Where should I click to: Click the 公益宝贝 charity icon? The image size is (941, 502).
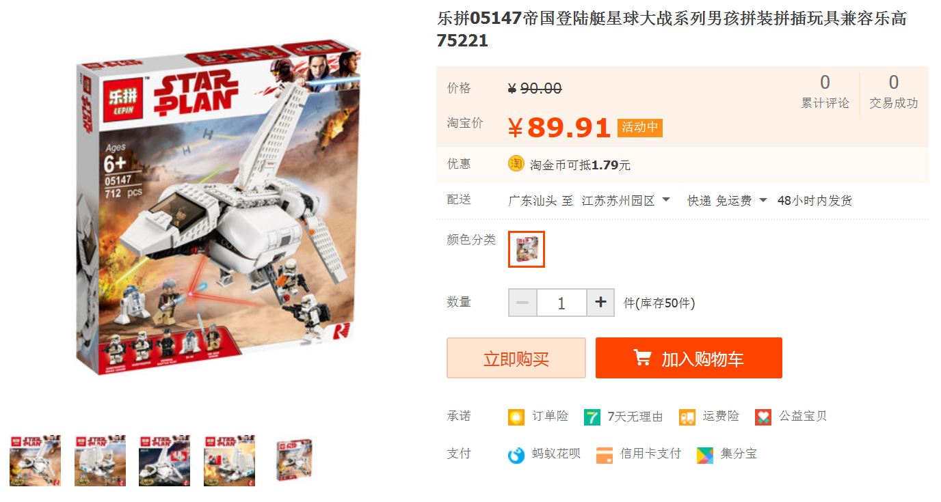click(x=763, y=417)
